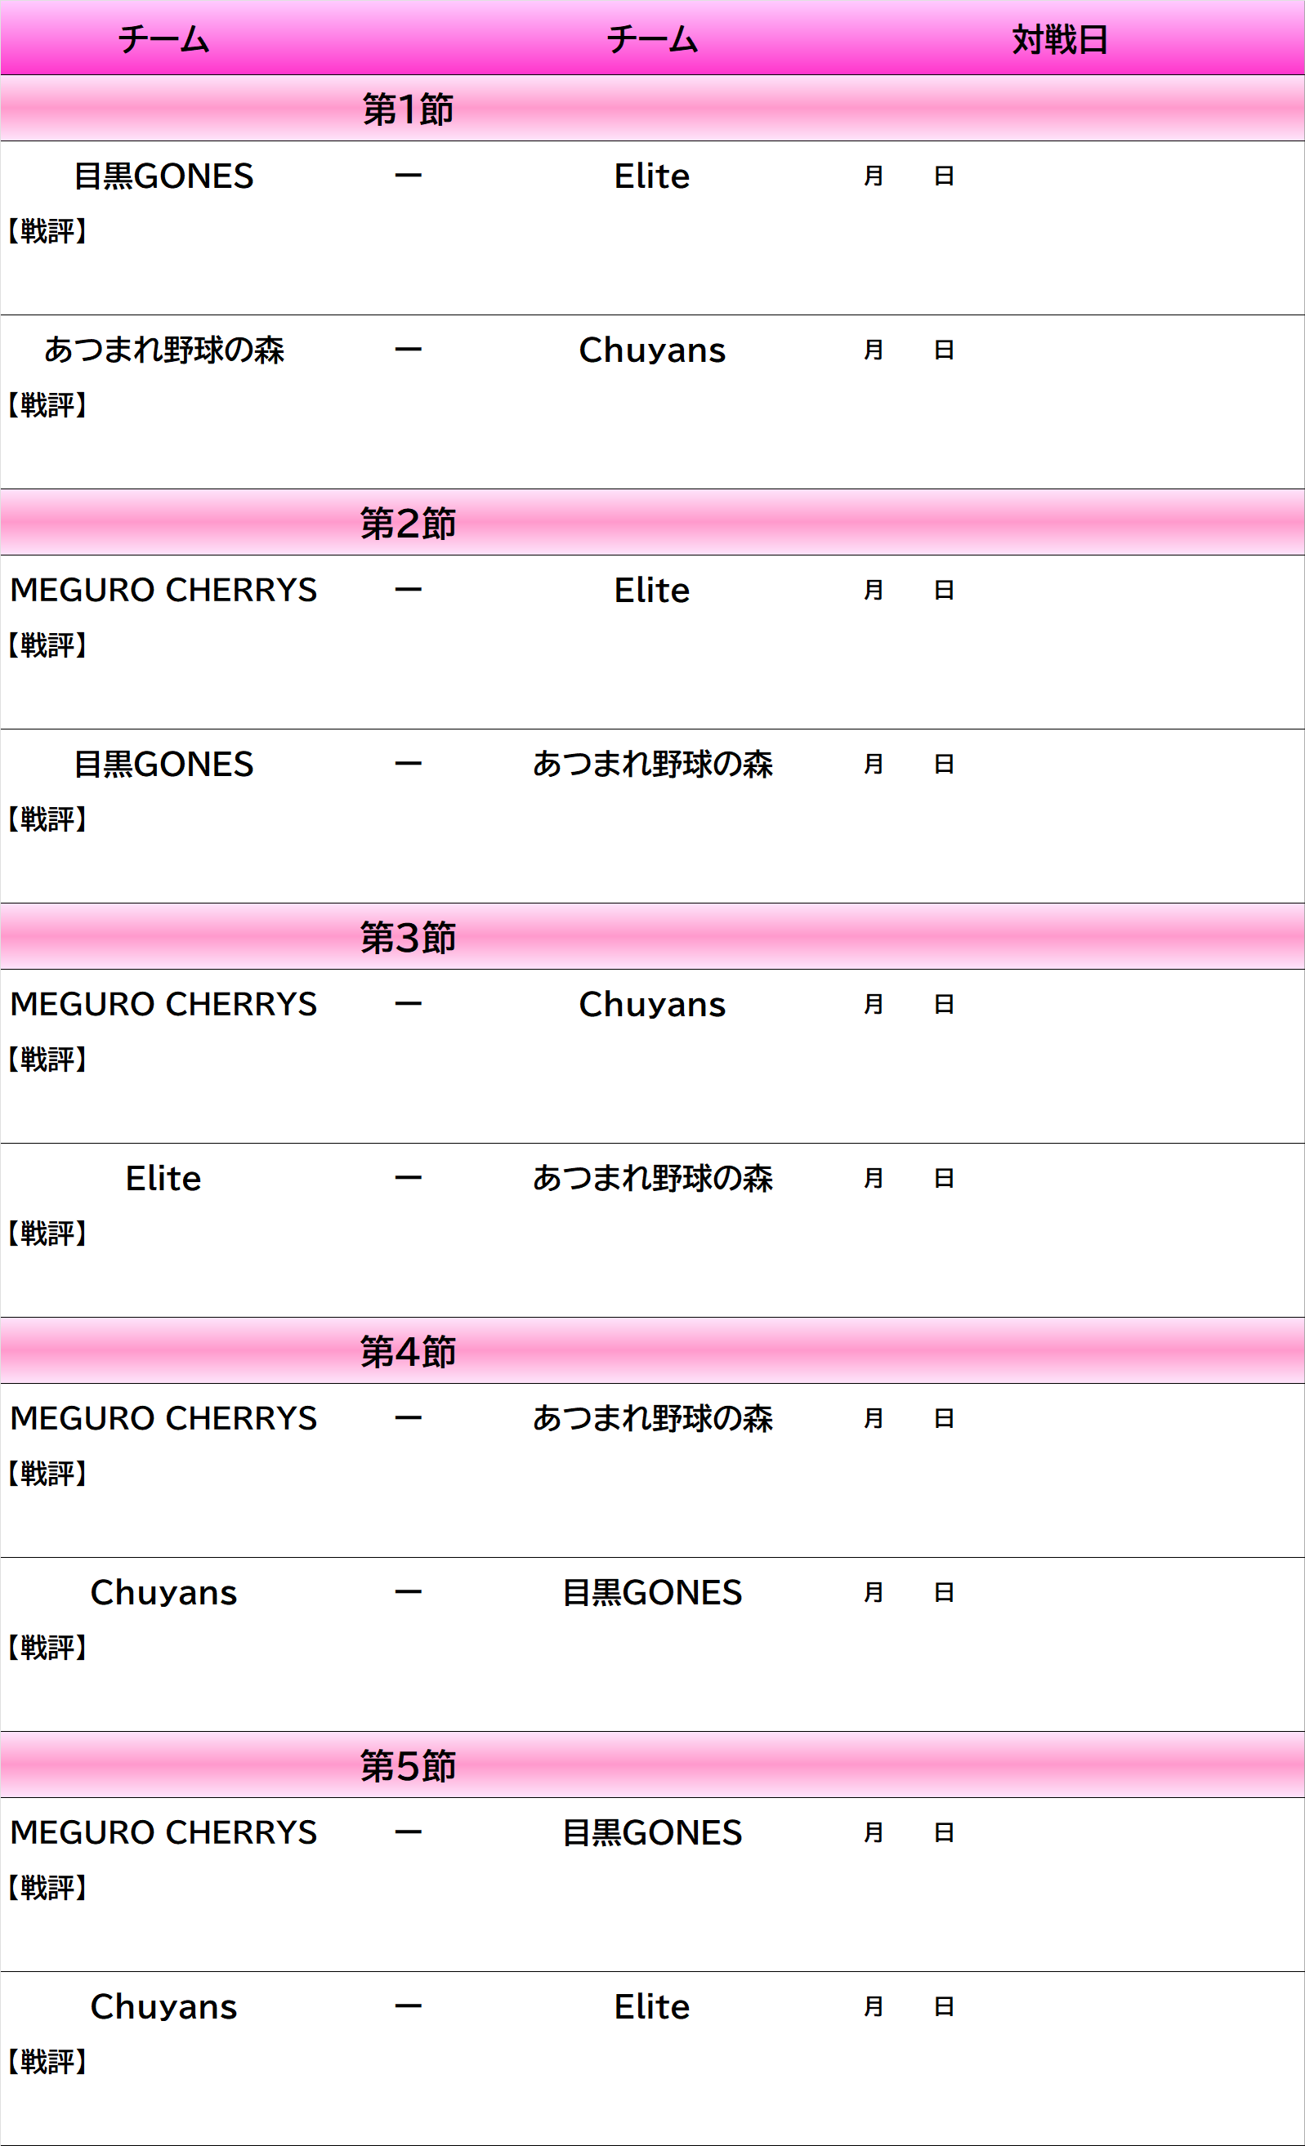The width and height of the screenshot is (1305, 2146).
Task: Click the 第1節 section header
Action: click(x=408, y=109)
